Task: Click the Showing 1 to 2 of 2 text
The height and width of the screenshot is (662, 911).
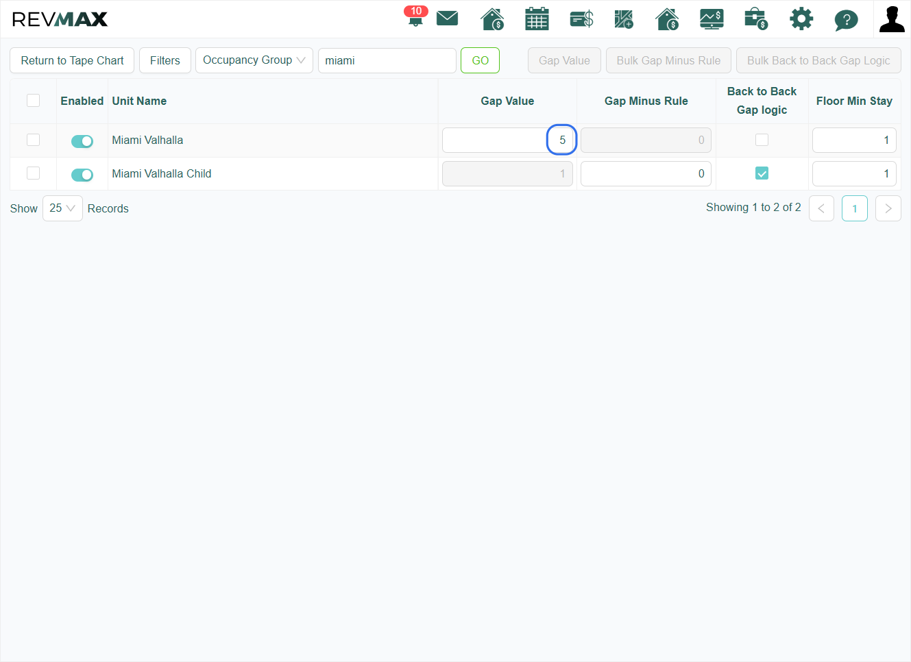Action: 753,207
